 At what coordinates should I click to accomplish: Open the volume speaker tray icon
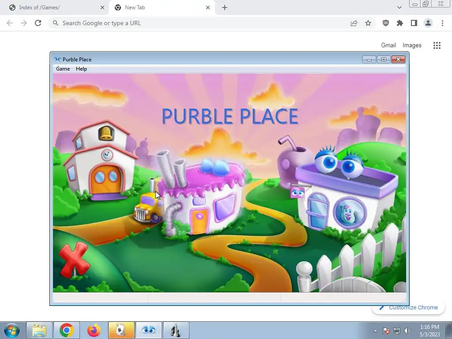(x=407, y=331)
